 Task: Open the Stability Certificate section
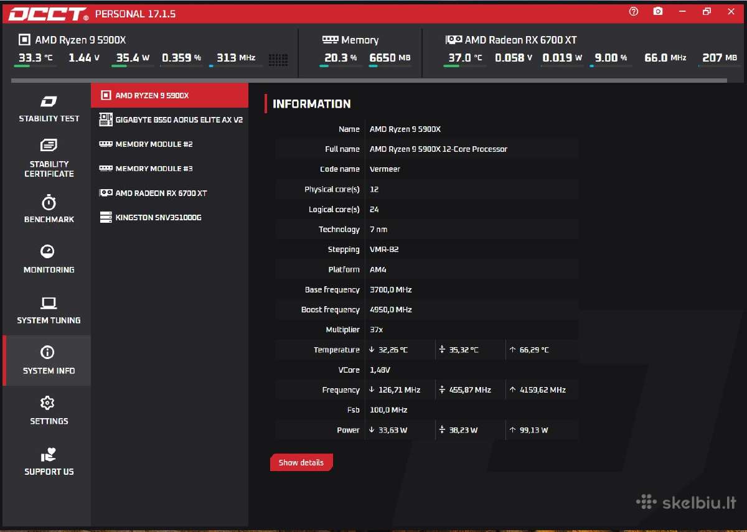click(x=49, y=159)
